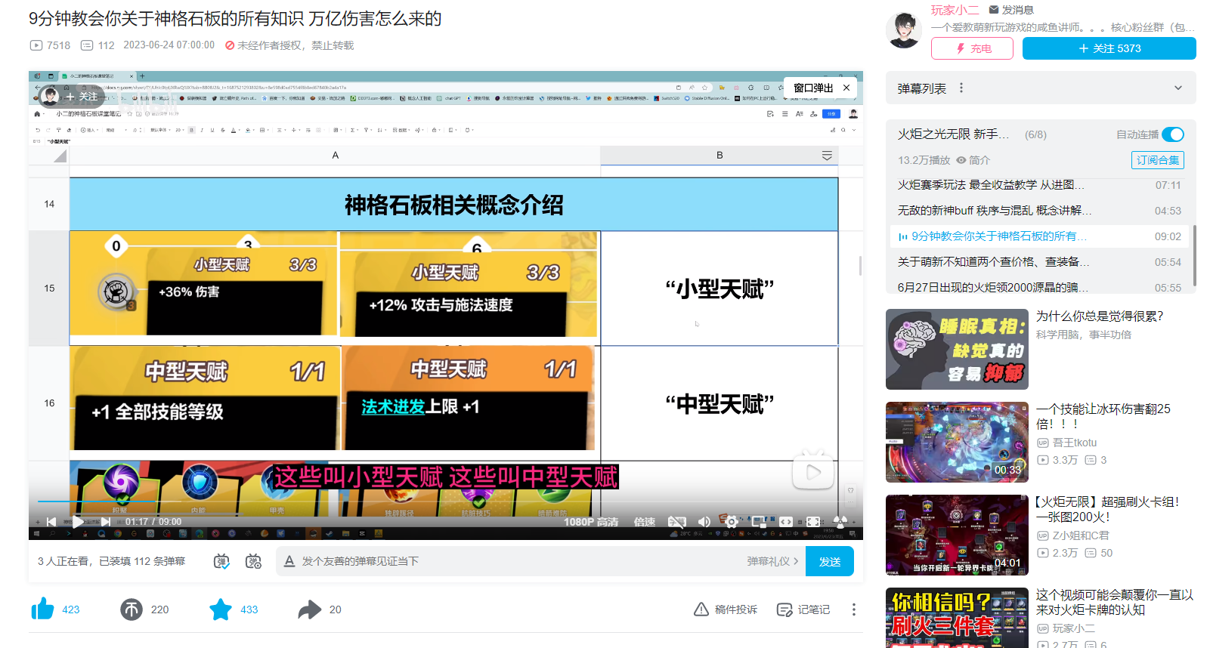The width and height of the screenshot is (1210, 648).
Task: Open collection title 火炬之光无限 新手
Action: click(953, 134)
